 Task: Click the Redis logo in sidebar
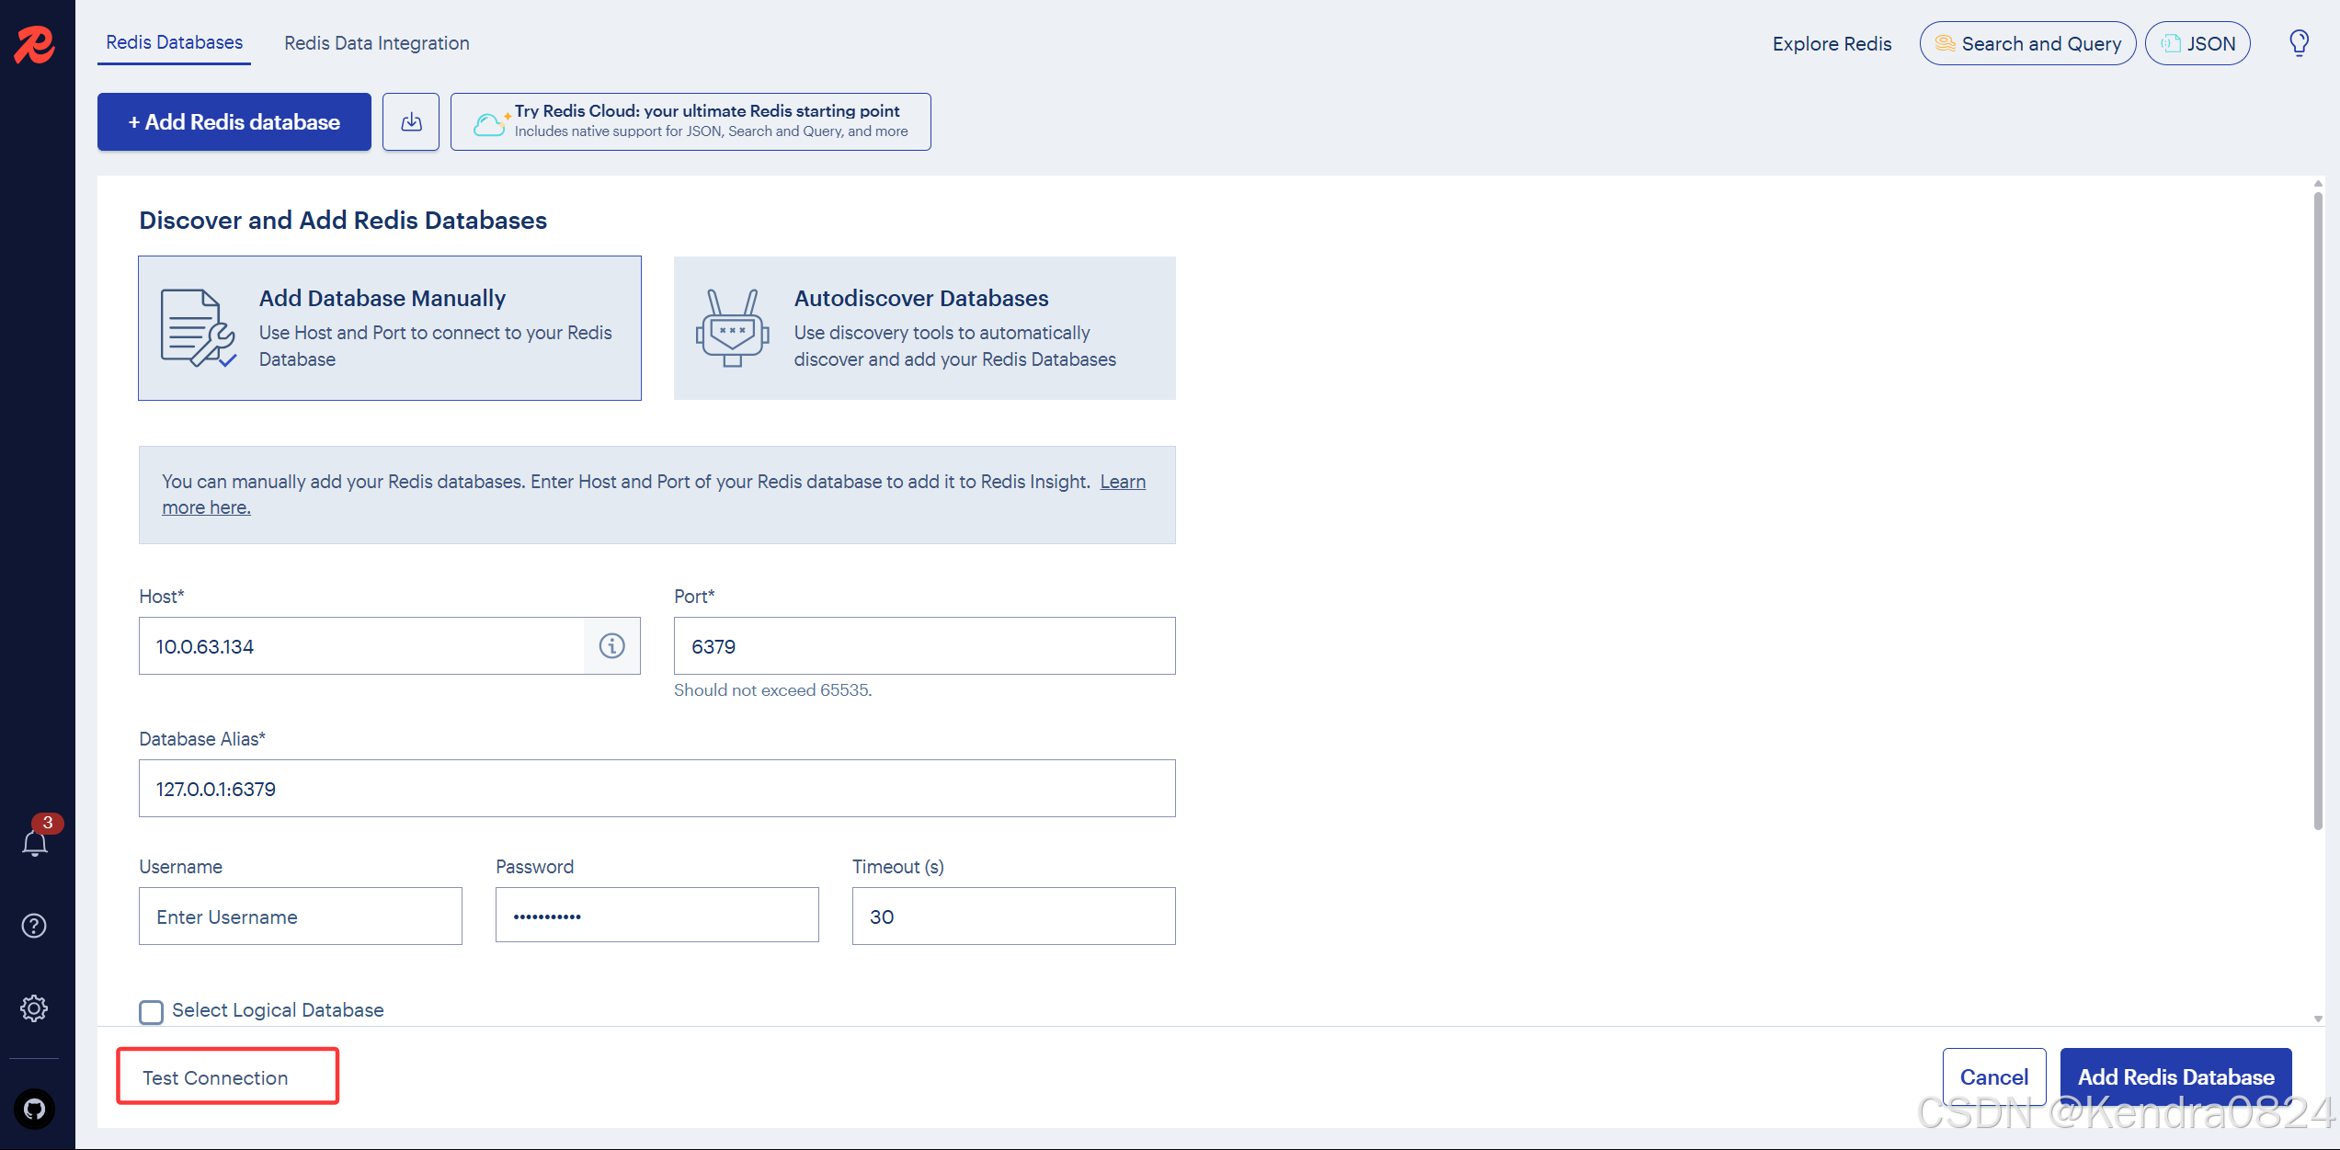pos(35,44)
